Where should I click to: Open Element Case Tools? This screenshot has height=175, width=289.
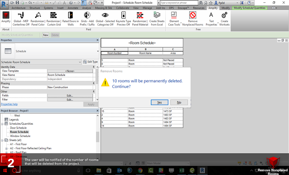174,19
